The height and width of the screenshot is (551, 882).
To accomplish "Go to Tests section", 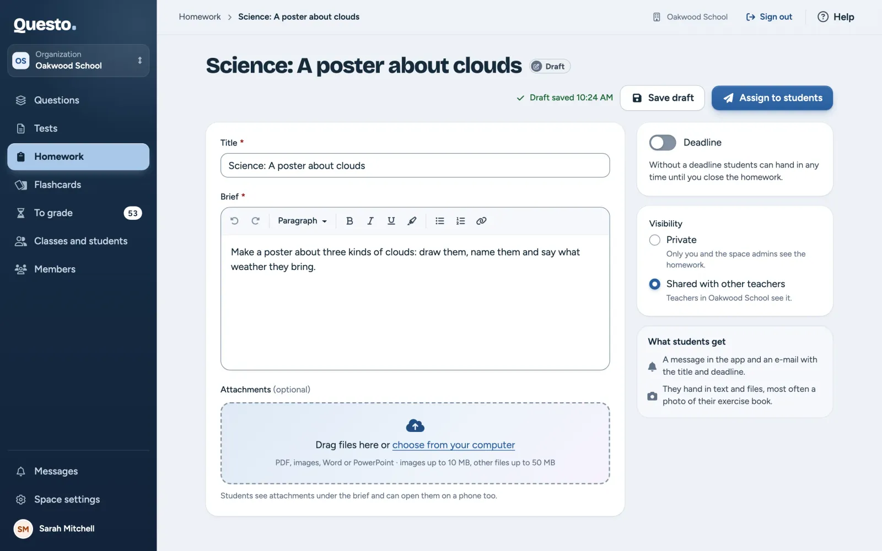I will pyautogui.click(x=78, y=128).
